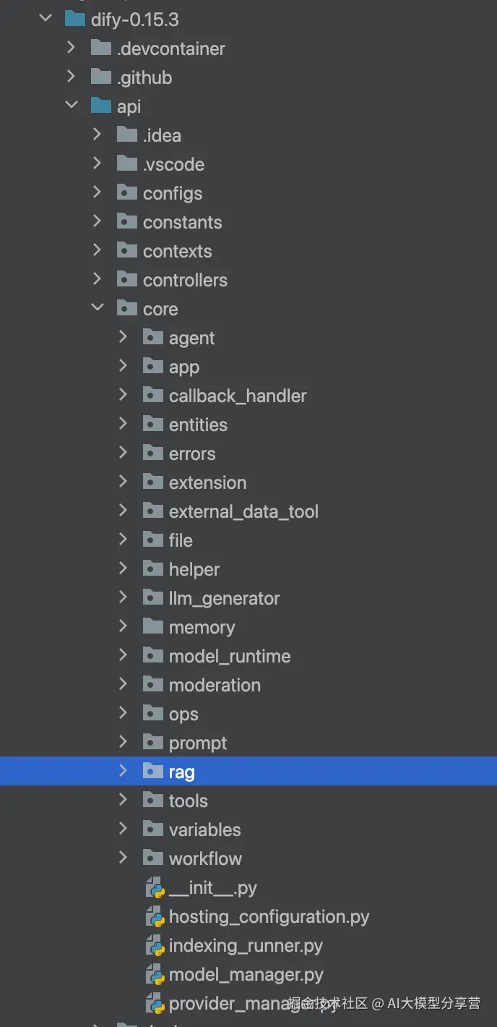Click the rag package folder icon
The width and height of the screenshot is (497, 1027).
[x=153, y=772]
